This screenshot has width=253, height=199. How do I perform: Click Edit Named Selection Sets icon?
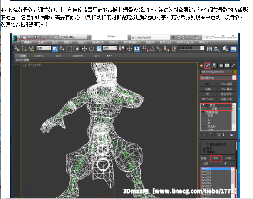point(174,49)
